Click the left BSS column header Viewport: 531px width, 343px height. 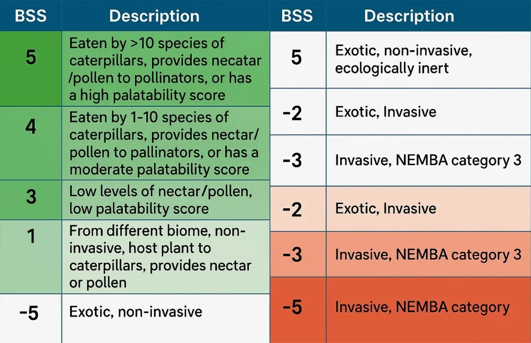pyautogui.click(x=31, y=16)
